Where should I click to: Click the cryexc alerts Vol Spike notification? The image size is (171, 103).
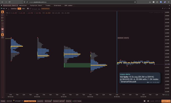[140, 78]
